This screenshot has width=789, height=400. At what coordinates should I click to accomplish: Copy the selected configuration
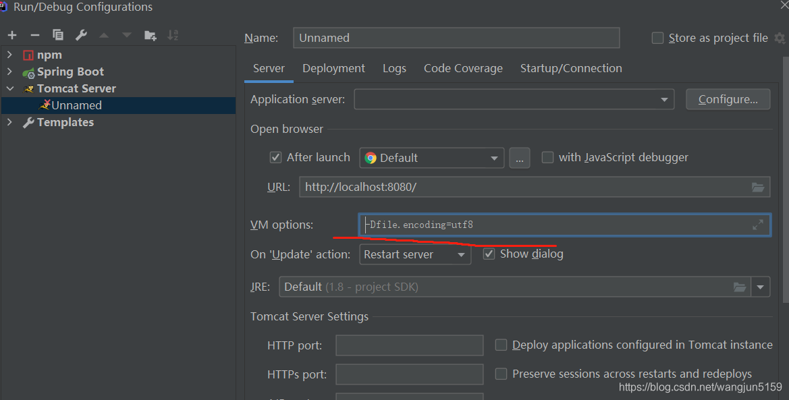(58, 34)
